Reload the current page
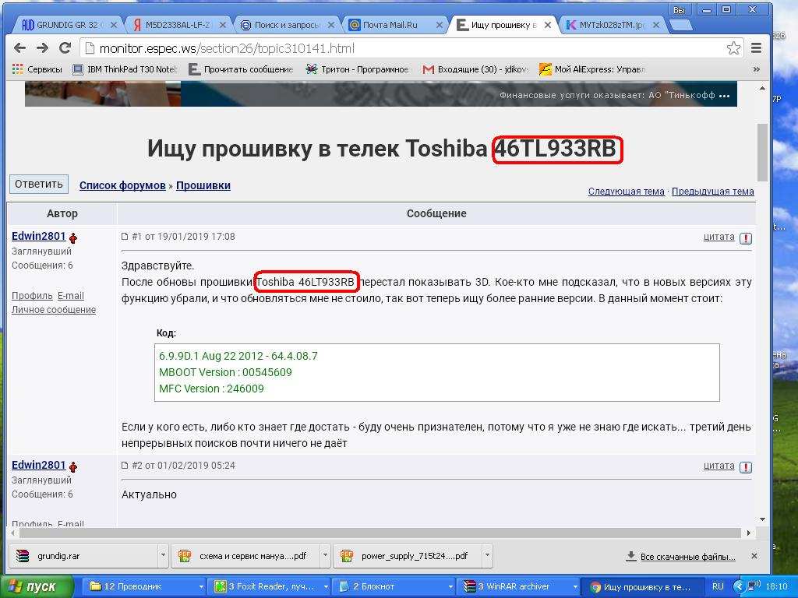 pos(65,48)
